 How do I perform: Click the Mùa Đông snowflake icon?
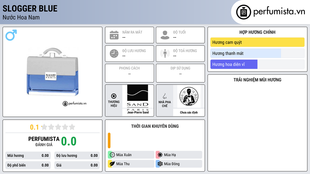160,164
